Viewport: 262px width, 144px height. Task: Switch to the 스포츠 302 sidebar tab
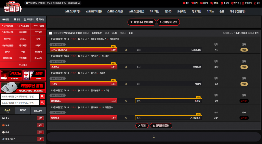click(8, 111)
